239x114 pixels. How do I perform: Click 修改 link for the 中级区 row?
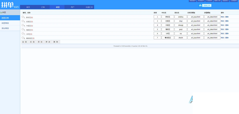click(x=222, y=25)
